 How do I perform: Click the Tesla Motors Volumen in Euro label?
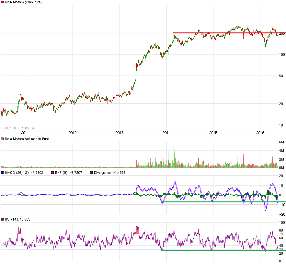pos(27,139)
